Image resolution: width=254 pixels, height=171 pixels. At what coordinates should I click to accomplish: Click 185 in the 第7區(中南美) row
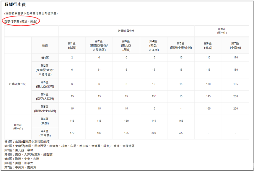(126, 133)
